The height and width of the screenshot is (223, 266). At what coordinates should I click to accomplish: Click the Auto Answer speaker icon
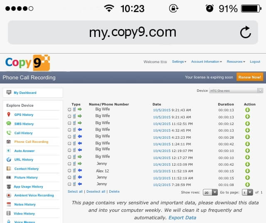(x=8, y=151)
